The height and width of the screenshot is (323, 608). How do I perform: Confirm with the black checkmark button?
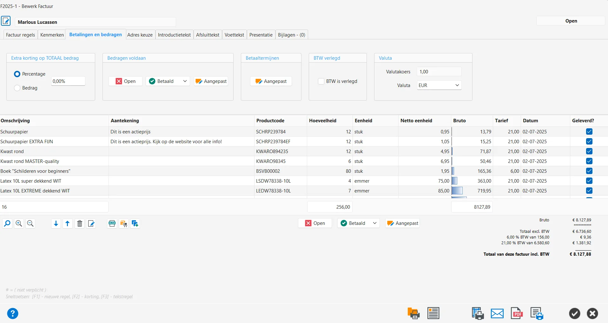coord(575,313)
